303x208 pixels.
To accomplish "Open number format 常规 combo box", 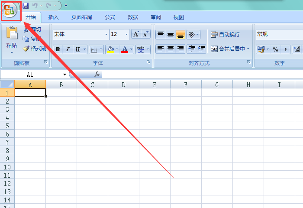I will (x=280, y=34).
